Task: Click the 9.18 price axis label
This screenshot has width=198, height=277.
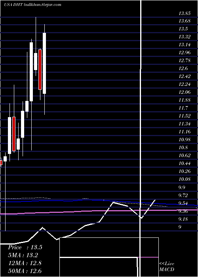Action: 183,219
